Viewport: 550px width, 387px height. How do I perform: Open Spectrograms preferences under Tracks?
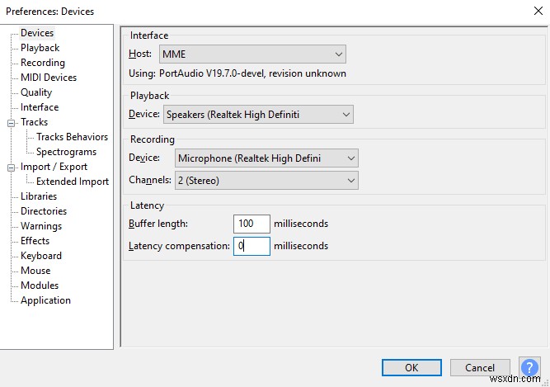point(66,152)
